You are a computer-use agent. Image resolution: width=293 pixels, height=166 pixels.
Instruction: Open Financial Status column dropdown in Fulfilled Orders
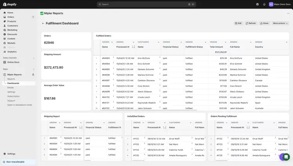[x=181, y=42]
